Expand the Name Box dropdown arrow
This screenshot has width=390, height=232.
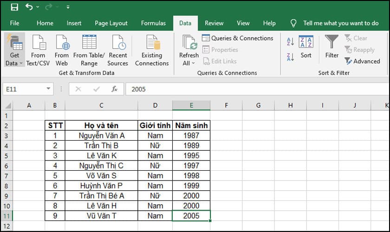[x=49, y=89]
